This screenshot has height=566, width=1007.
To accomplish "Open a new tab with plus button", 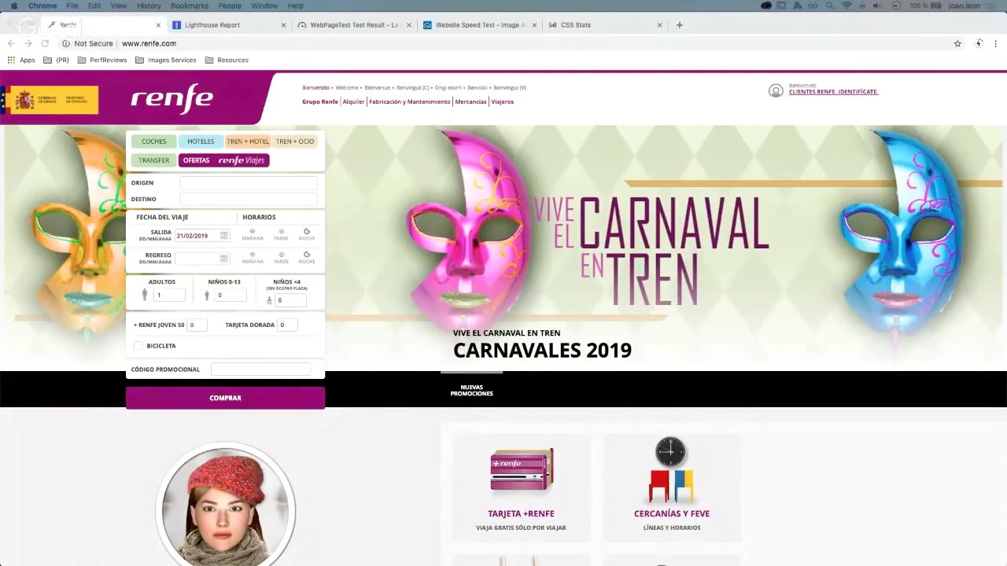I will click(x=680, y=24).
